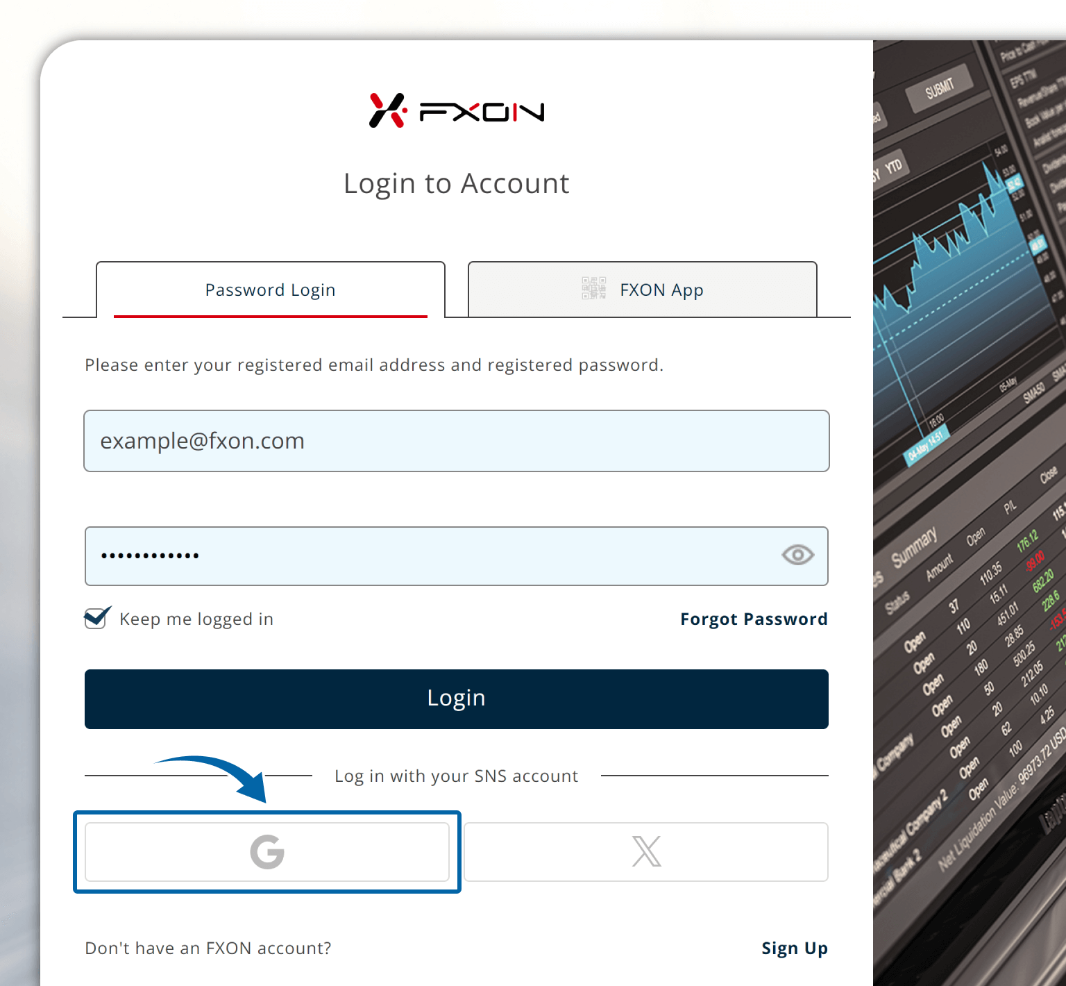Open the Sign Up link

(795, 949)
